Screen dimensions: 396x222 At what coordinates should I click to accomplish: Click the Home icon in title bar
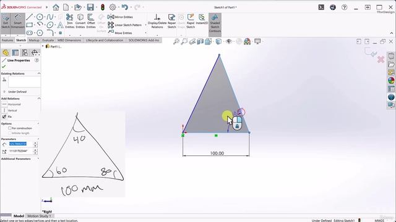coord(56,7)
